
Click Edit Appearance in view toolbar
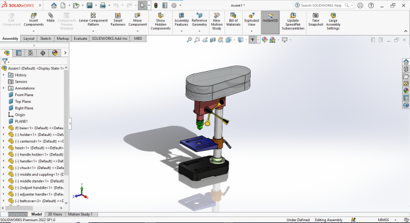tap(265, 40)
